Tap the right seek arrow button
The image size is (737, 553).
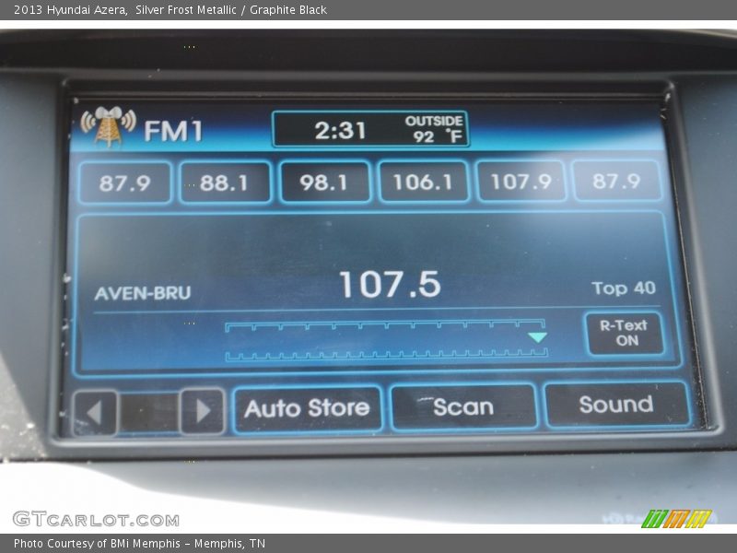(202, 411)
